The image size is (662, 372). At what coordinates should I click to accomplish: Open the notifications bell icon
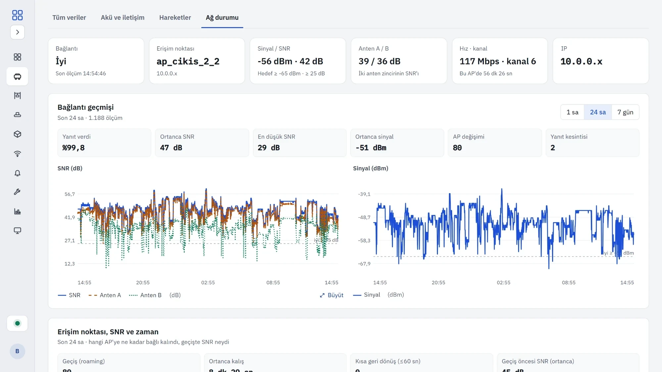coord(18,173)
